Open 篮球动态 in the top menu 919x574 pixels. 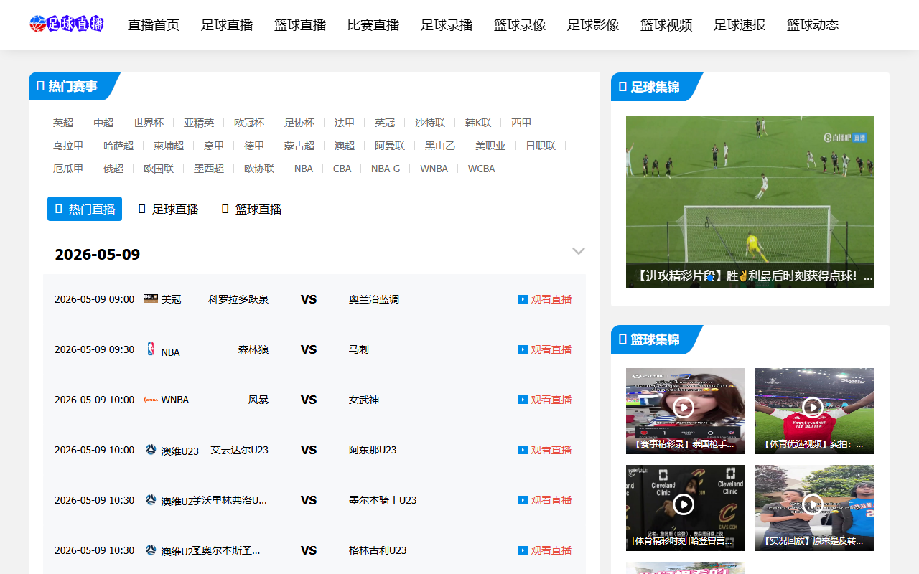tap(813, 25)
